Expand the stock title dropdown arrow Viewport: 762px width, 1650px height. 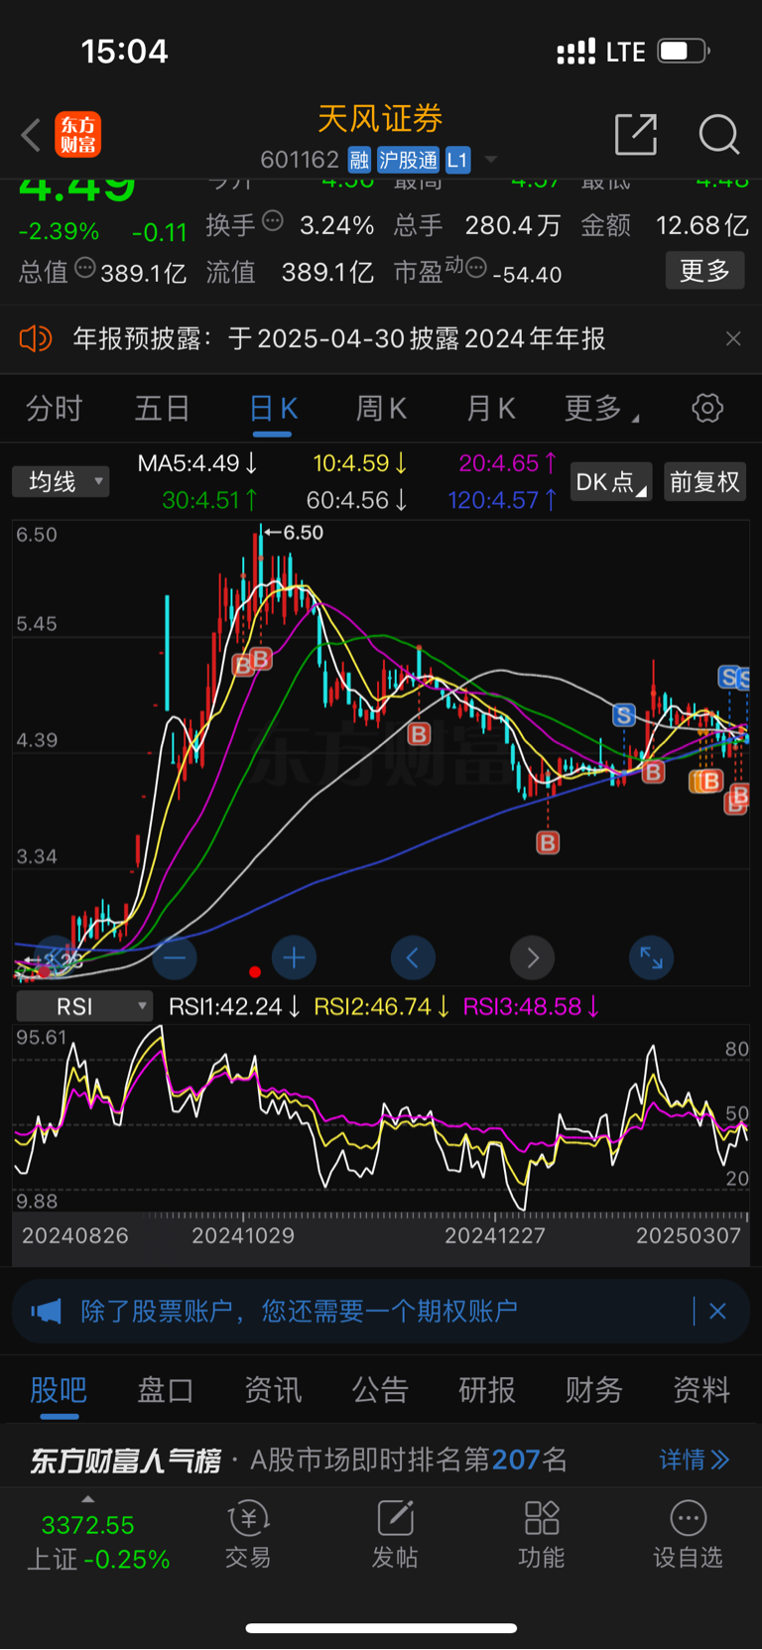490,160
